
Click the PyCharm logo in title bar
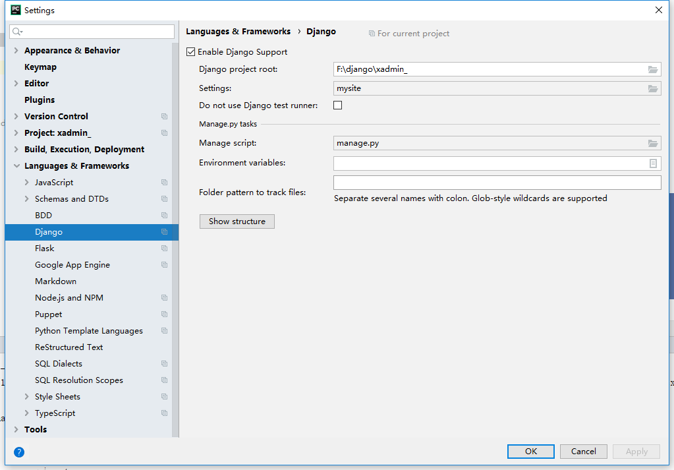pyautogui.click(x=15, y=10)
